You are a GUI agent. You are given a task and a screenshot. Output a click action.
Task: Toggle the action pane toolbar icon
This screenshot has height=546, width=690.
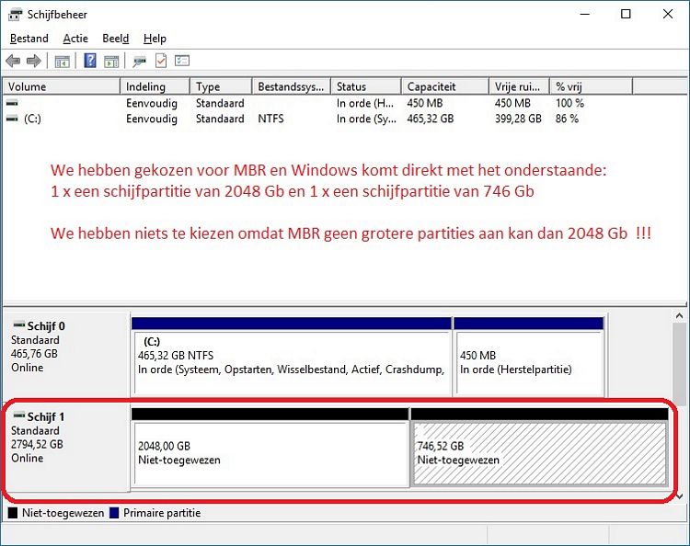click(x=111, y=61)
